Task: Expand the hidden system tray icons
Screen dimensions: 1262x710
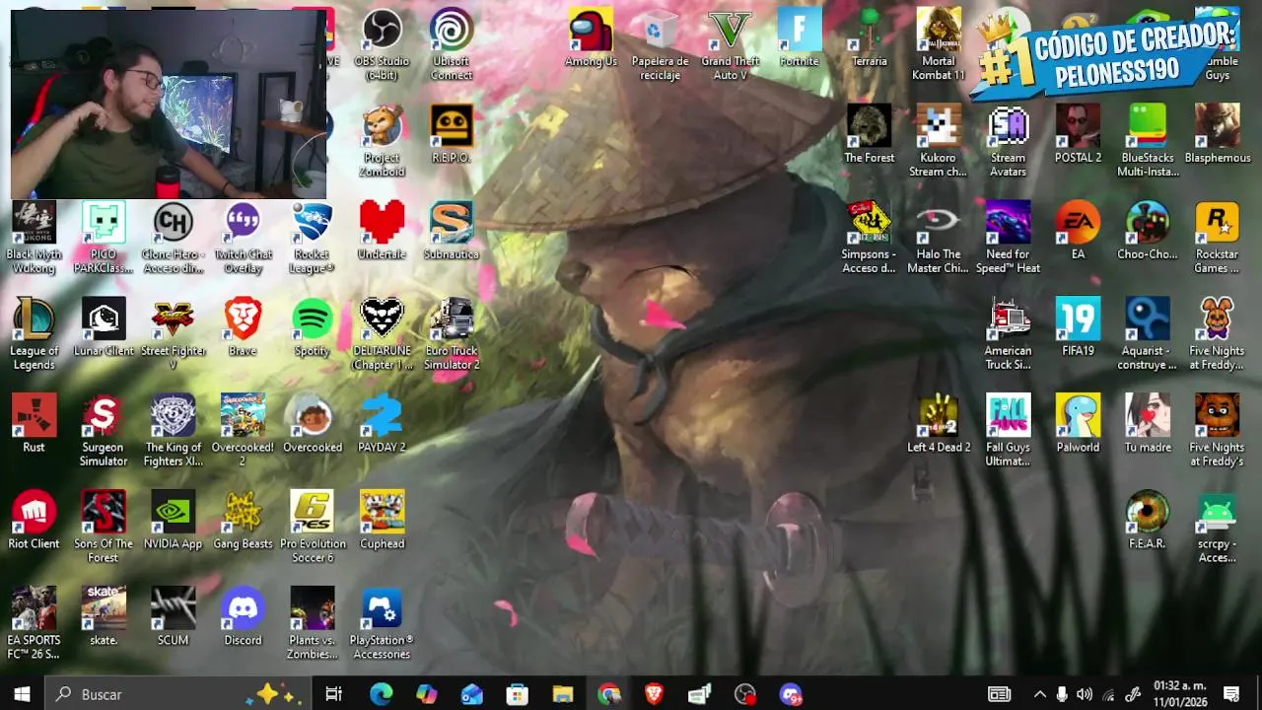Action: 1039,694
